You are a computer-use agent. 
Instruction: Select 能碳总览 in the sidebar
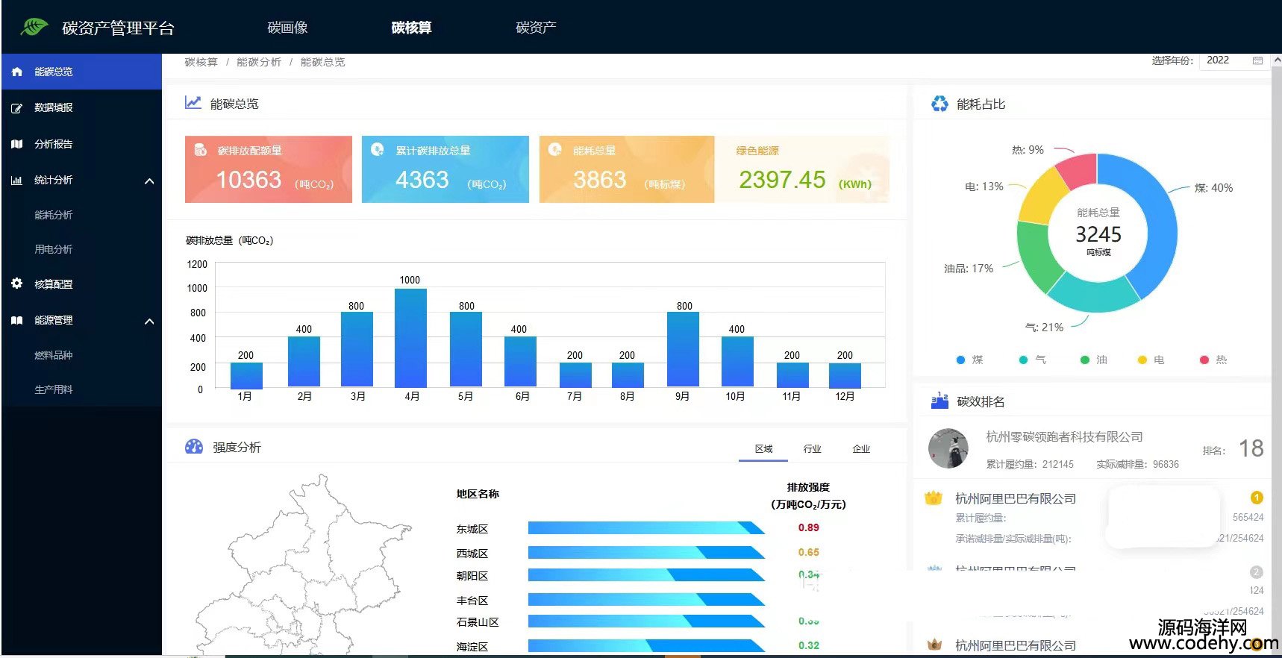pyautogui.click(x=81, y=72)
